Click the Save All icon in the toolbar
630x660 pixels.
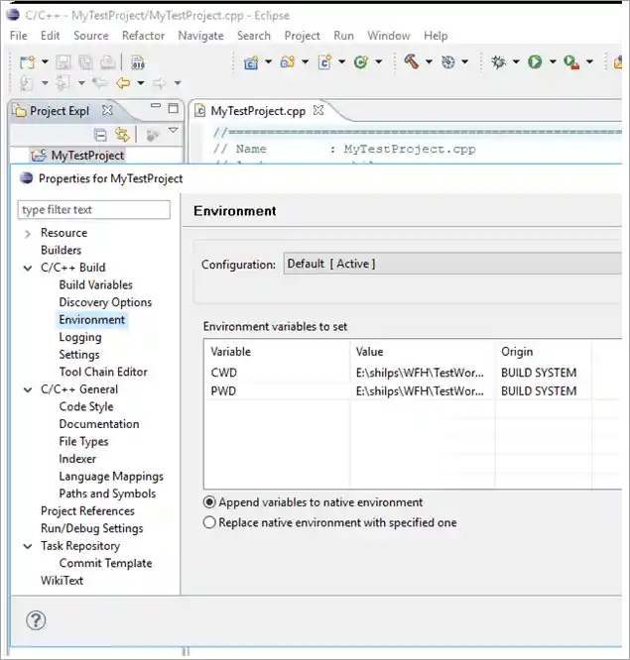point(85,62)
